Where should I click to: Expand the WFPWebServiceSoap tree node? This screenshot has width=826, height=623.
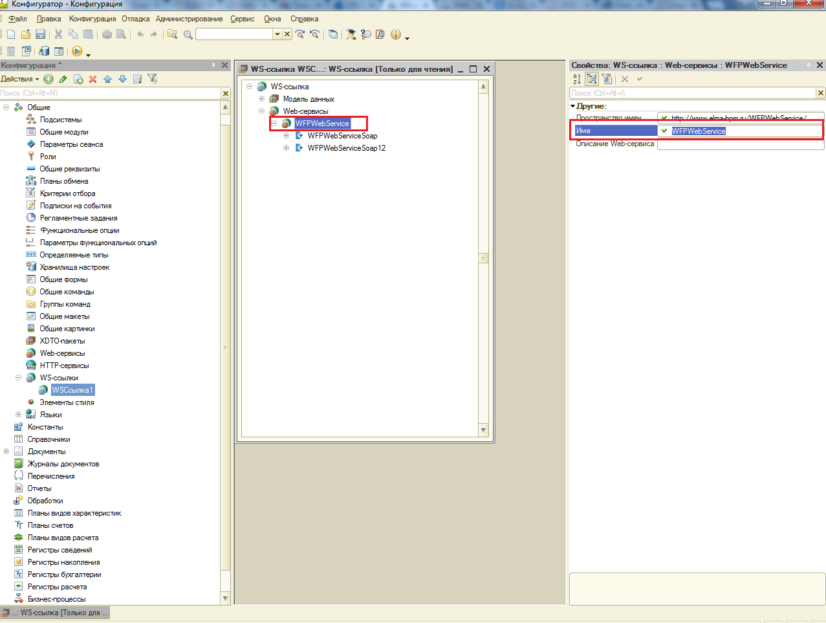286,136
